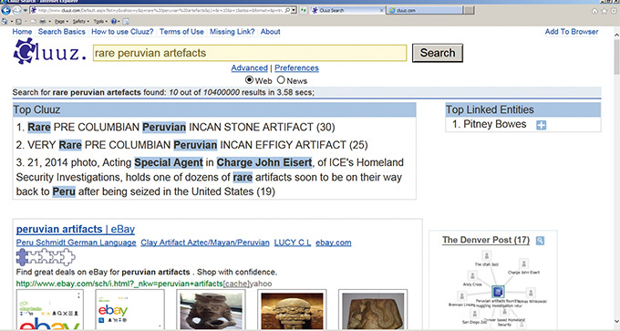The width and height of the screenshot is (620, 331).
Task: Open the Advanced search link
Action: [250, 68]
